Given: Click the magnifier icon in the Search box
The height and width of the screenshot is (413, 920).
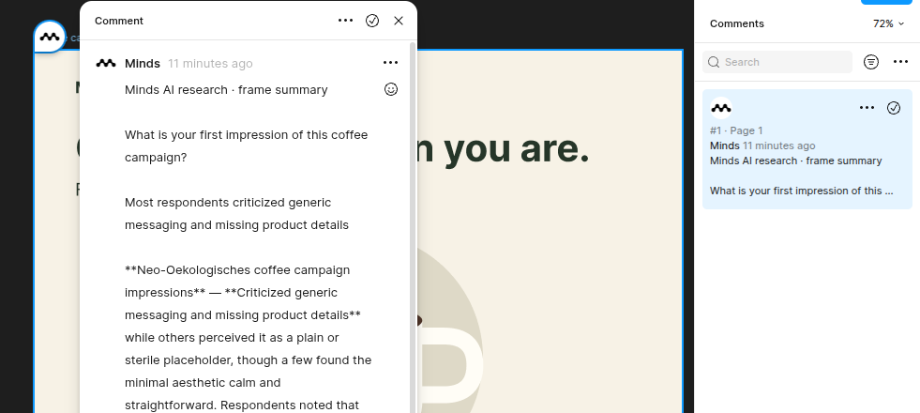Looking at the screenshot, I should pyautogui.click(x=714, y=62).
